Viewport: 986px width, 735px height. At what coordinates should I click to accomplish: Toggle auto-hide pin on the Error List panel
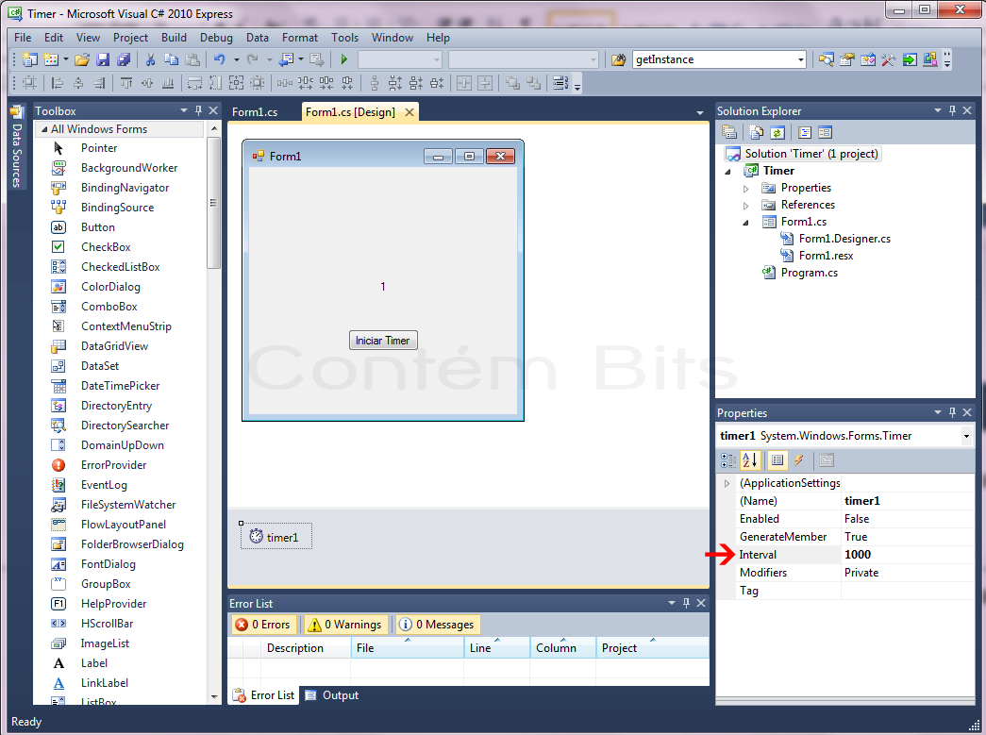(687, 603)
